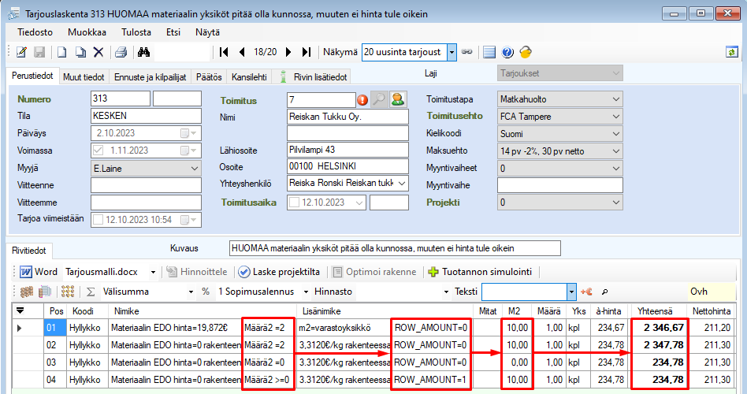This screenshot has height=394, width=747.
Task: Click the red warning icon next to Toimitus
Action: click(x=362, y=100)
